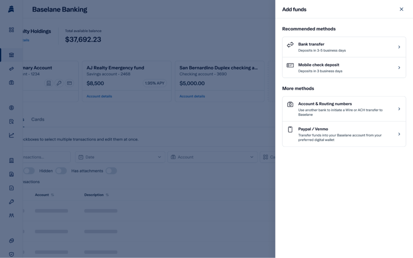Viewport: 413px width, 258px height.
Task: Click the More methods heading
Action: (x=298, y=88)
